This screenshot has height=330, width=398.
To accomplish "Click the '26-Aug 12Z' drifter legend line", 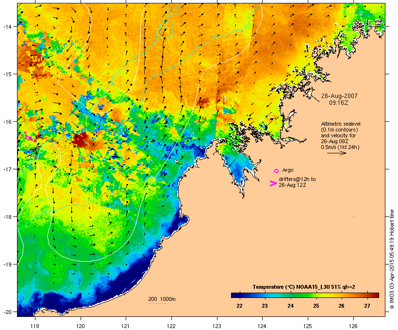I will [292, 185].
